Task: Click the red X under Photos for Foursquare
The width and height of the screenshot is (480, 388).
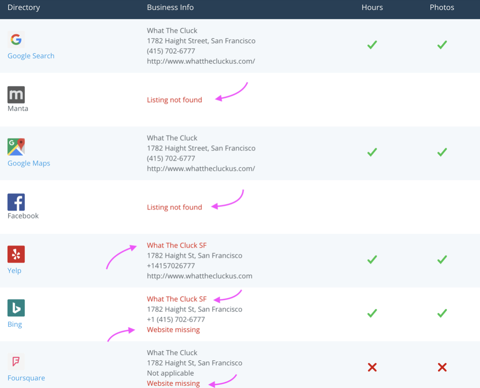Action: click(442, 367)
